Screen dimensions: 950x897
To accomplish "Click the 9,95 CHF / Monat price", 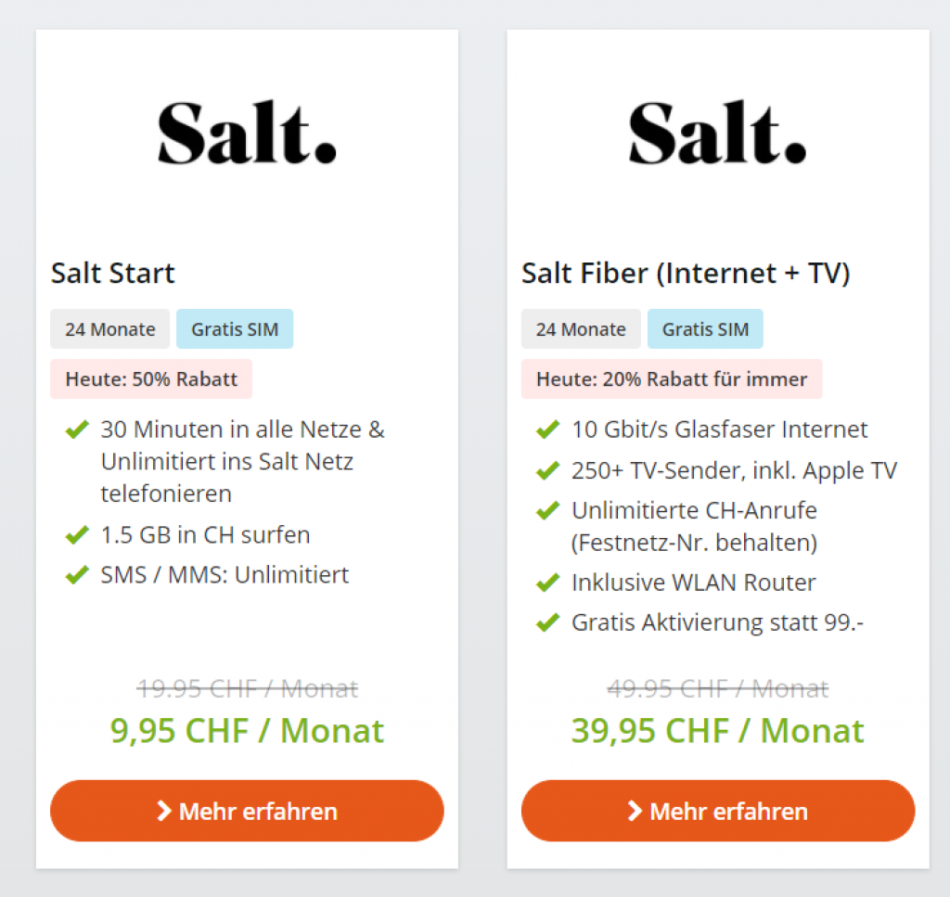I will (x=247, y=731).
